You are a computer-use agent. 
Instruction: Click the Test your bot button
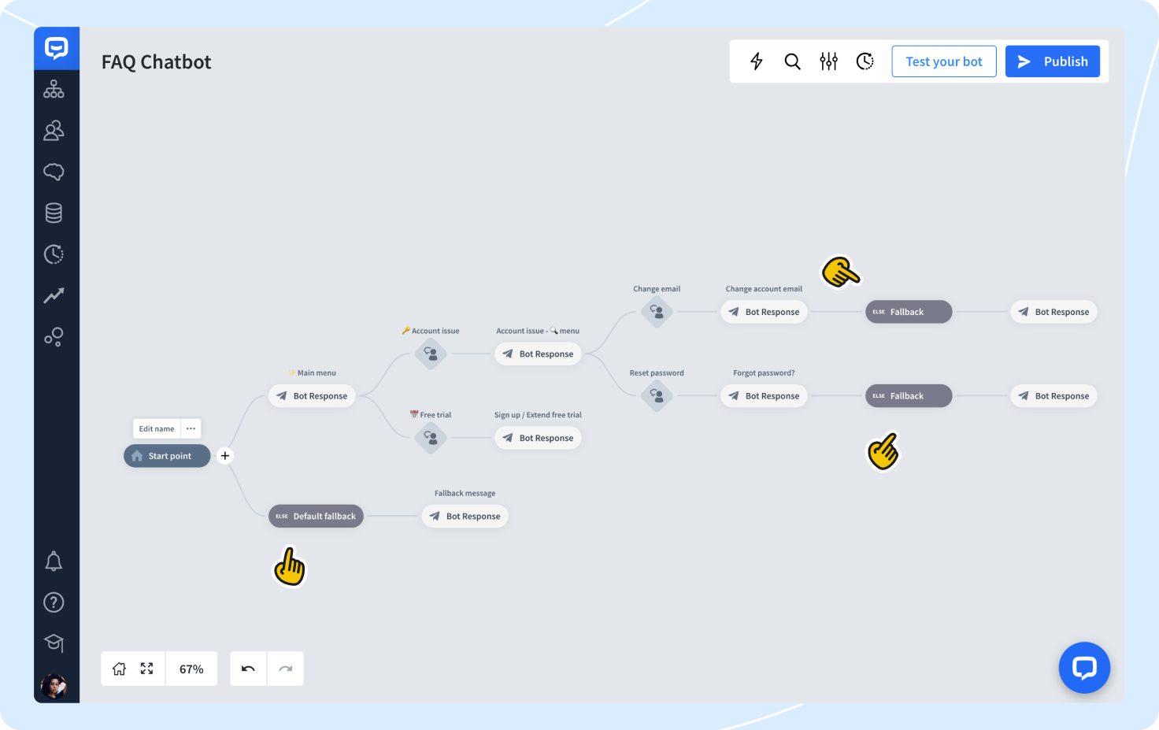[943, 61]
